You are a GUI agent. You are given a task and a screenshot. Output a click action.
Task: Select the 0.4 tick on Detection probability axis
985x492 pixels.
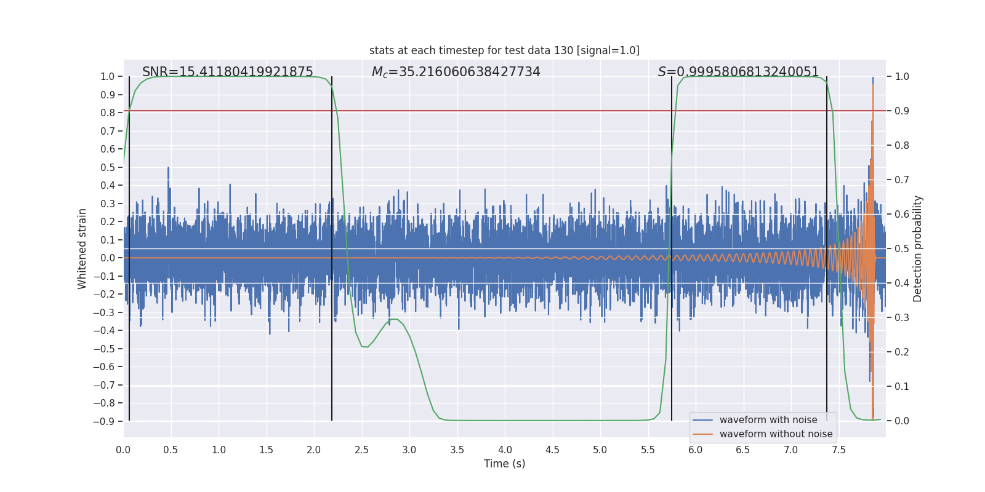point(902,284)
